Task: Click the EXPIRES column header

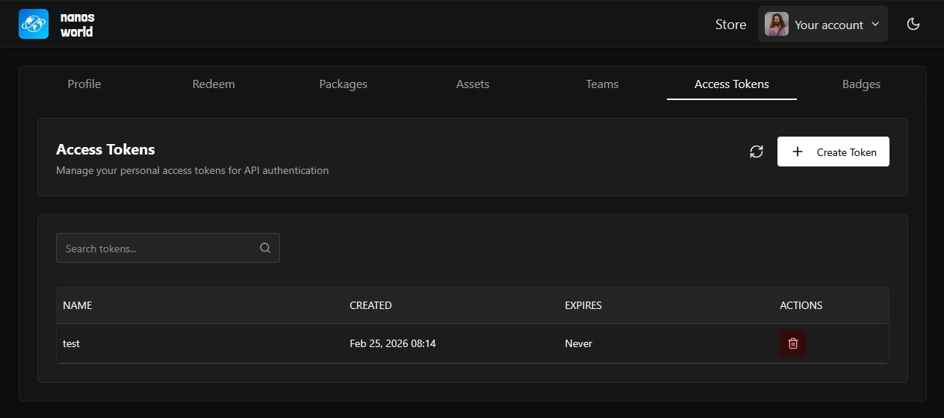Action: pos(583,305)
